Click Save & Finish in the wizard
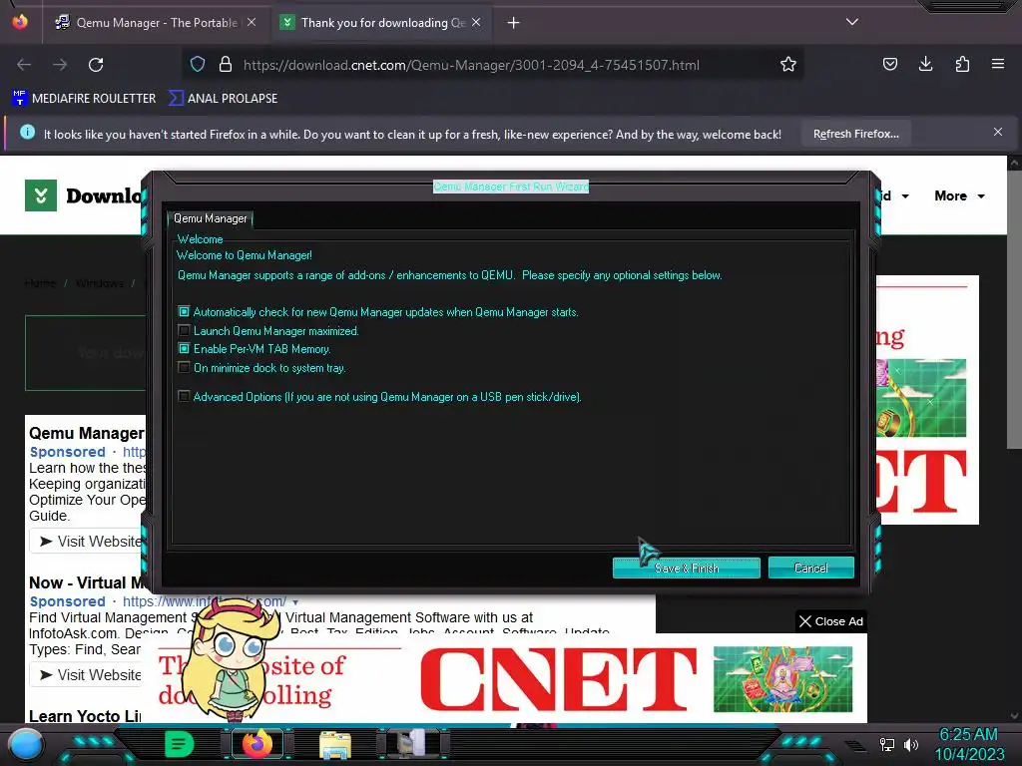This screenshot has width=1022, height=766. tap(687, 568)
